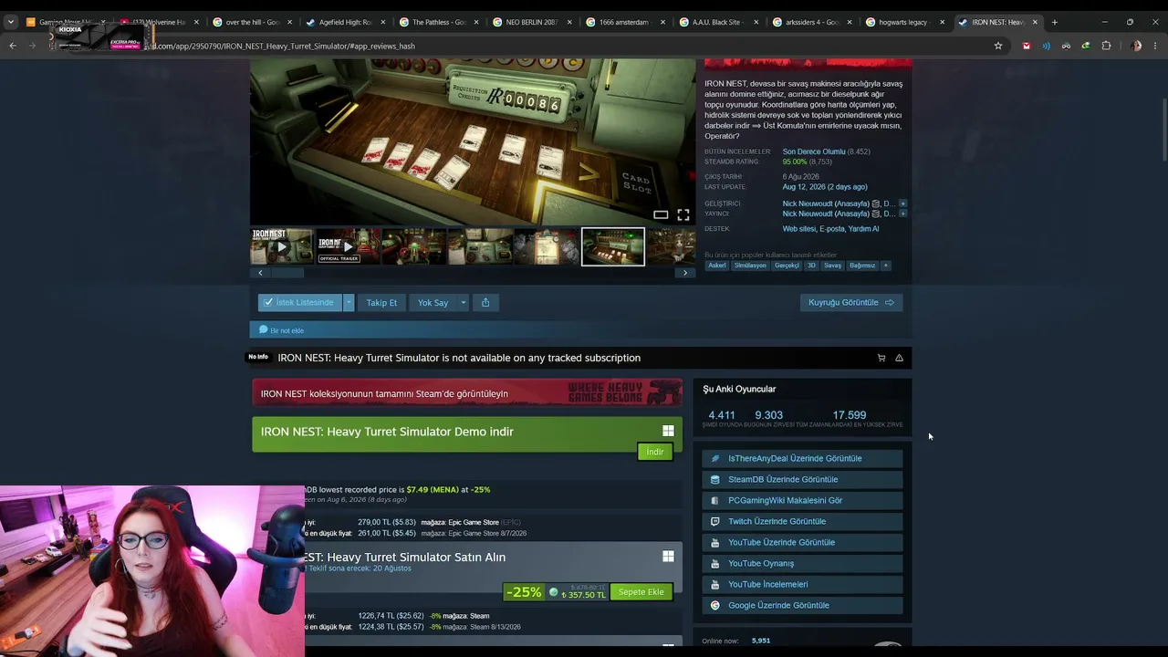The height and width of the screenshot is (657, 1168).
Task: Open YouTube Oynanış link
Action: click(802, 563)
